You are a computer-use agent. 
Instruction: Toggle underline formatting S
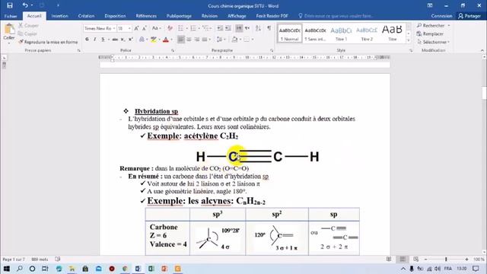tap(103, 40)
